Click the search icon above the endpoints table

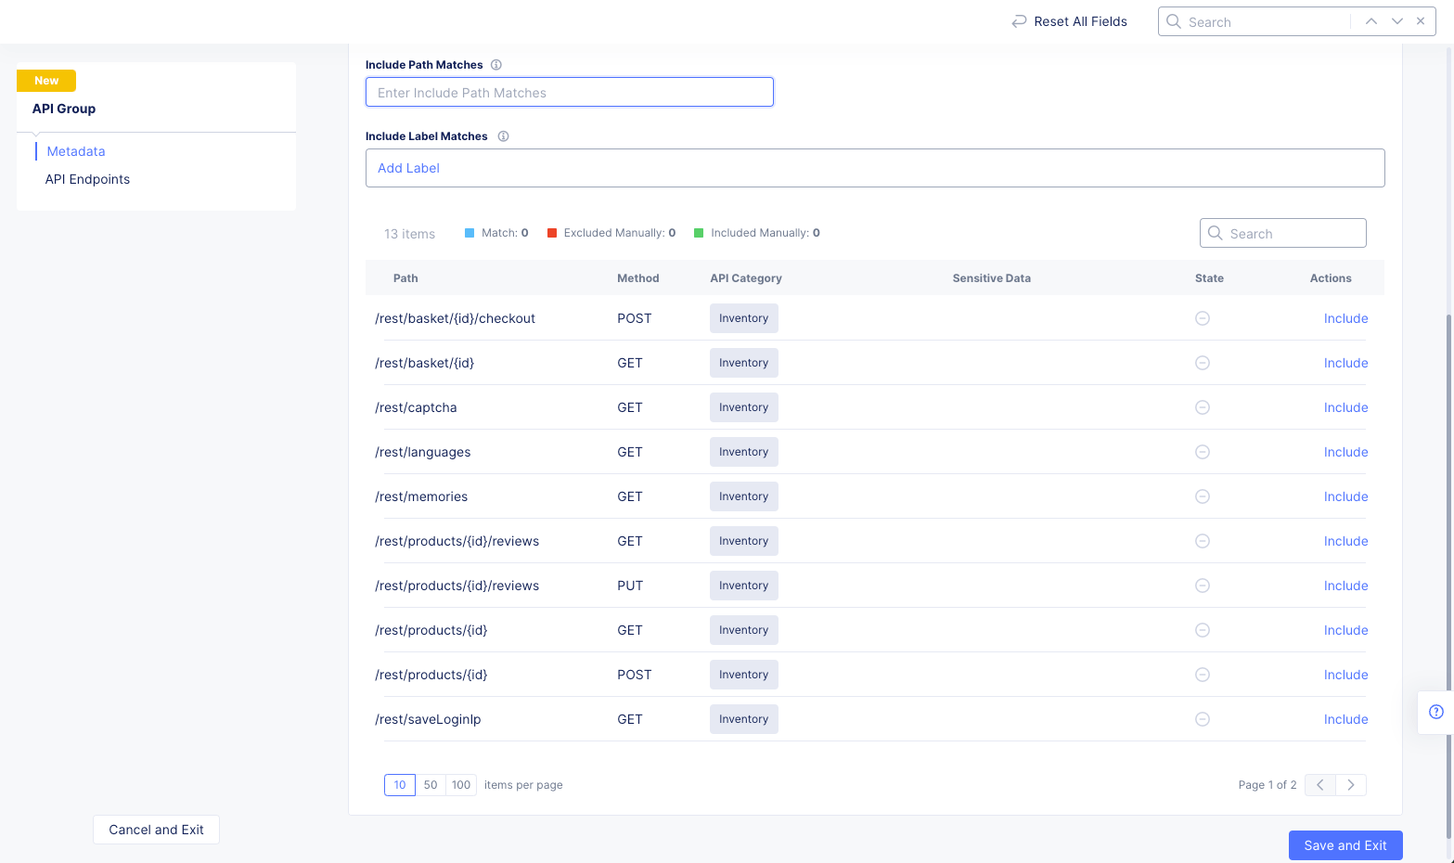pyautogui.click(x=1216, y=232)
